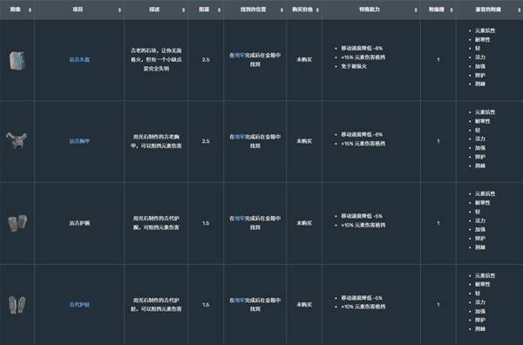Open the ancient bracers thumbnail image

pos(17,223)
